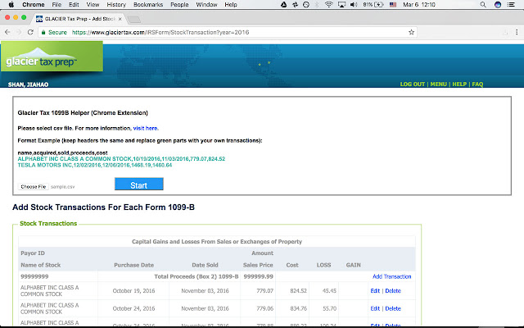524x328 pixels.
Task: Delete the 779.06 sales price transaction
Action: tap(393, 308)
